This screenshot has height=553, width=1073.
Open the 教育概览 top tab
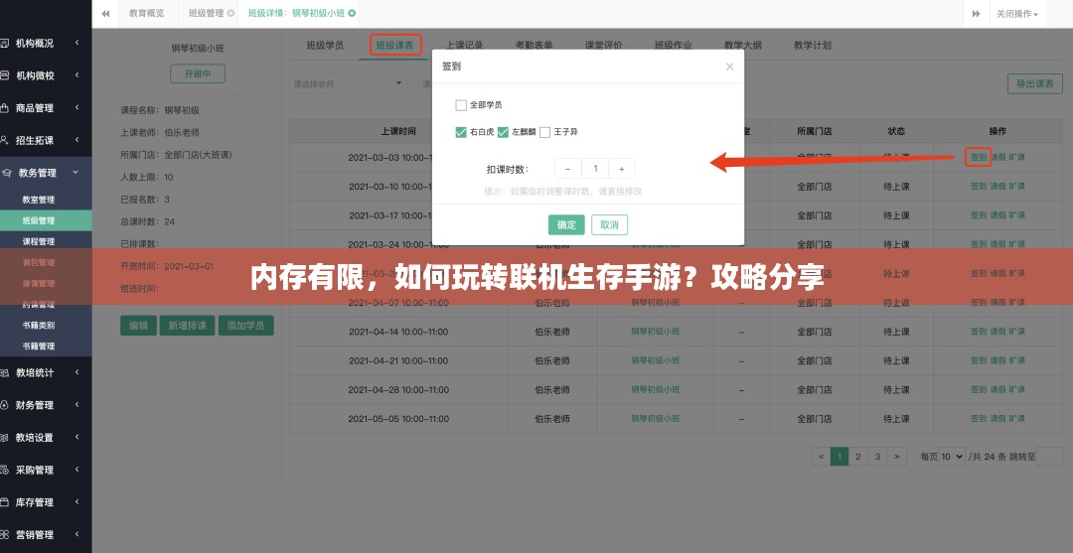pos(146,14)
